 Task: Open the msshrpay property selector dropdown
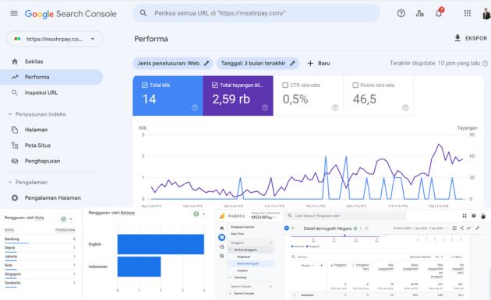pos(55,39)
